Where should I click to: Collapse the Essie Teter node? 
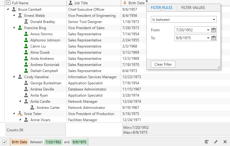tap(14, 113)
